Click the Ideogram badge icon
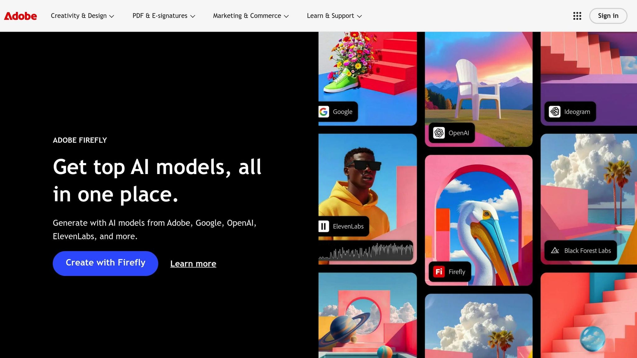Viewport: 637px width, 358px height. click(555, 112)
